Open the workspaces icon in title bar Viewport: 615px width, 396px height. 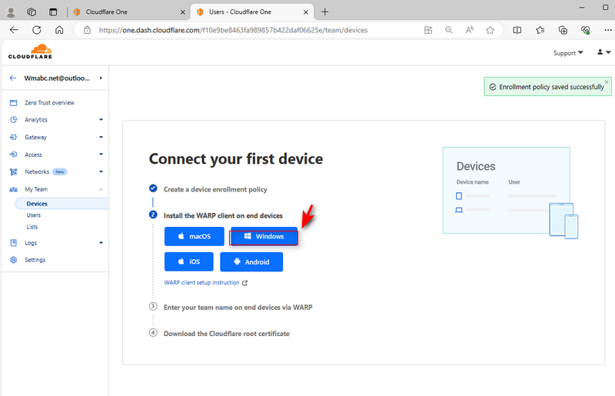(32, 12)
